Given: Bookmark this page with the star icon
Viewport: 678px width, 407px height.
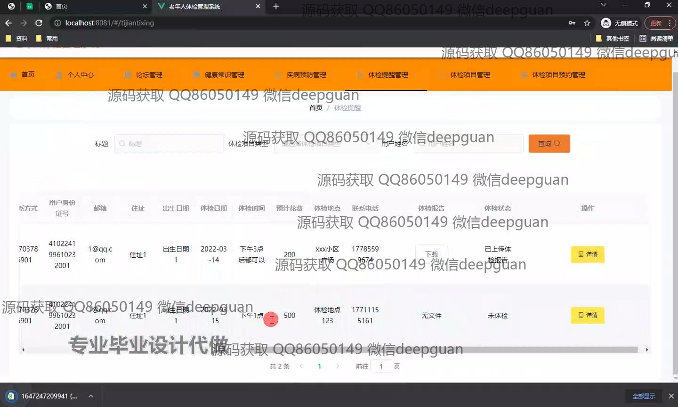Looking at the screenshot, I should (587, 23).
